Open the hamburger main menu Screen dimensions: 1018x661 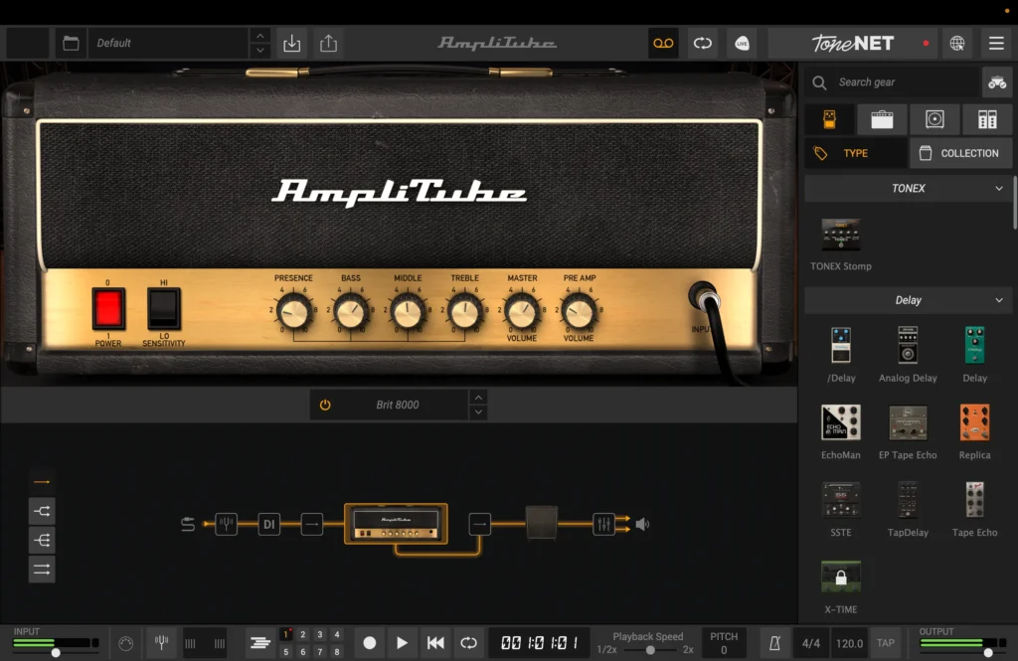pos(996,44)
